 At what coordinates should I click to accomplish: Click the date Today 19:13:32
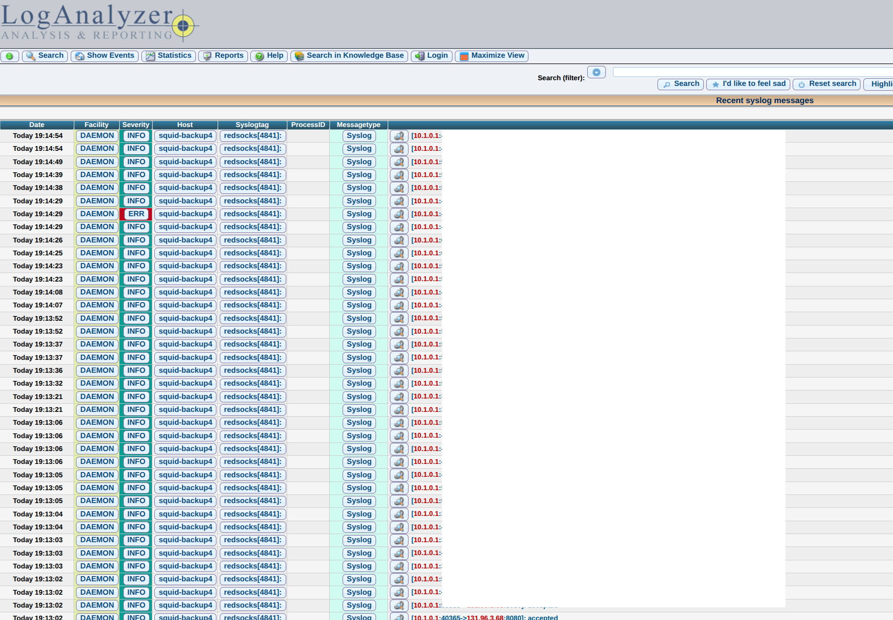(38, 384)
